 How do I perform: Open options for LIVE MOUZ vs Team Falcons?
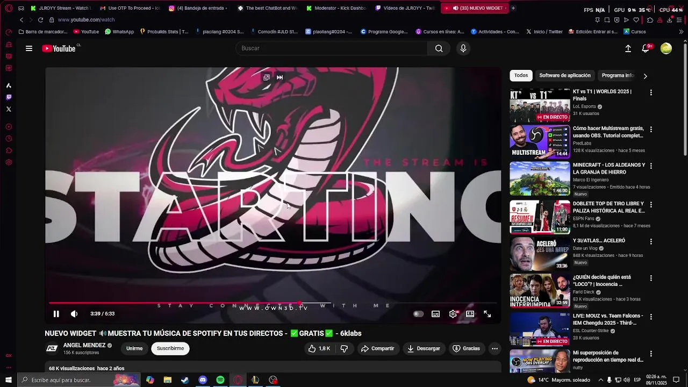[x=651, y=317]
